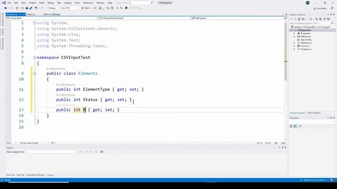Open the Any CPU platform dropdown
Image resolution: width=337 pixels, height=189 pixels.
[70, 8]
